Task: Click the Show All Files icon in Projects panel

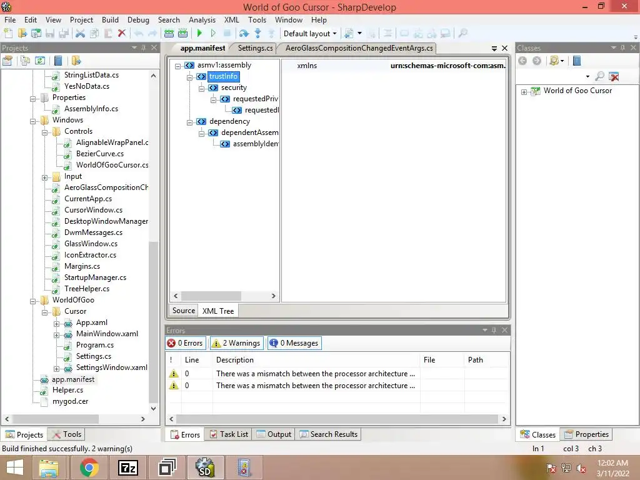Action: 25,61
